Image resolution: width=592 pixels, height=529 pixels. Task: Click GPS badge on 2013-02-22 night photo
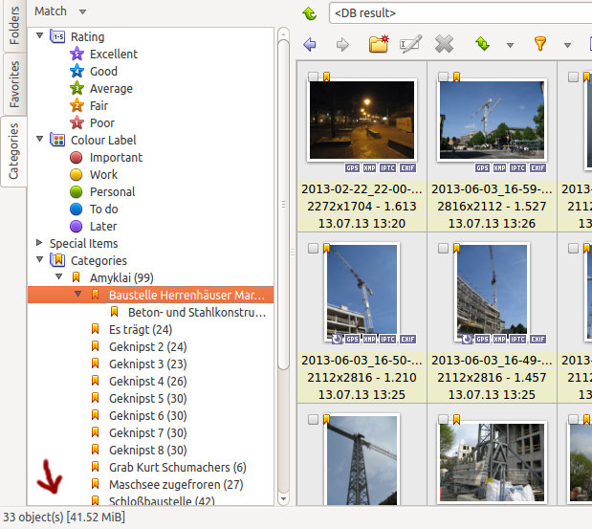(x=352, y=168)
